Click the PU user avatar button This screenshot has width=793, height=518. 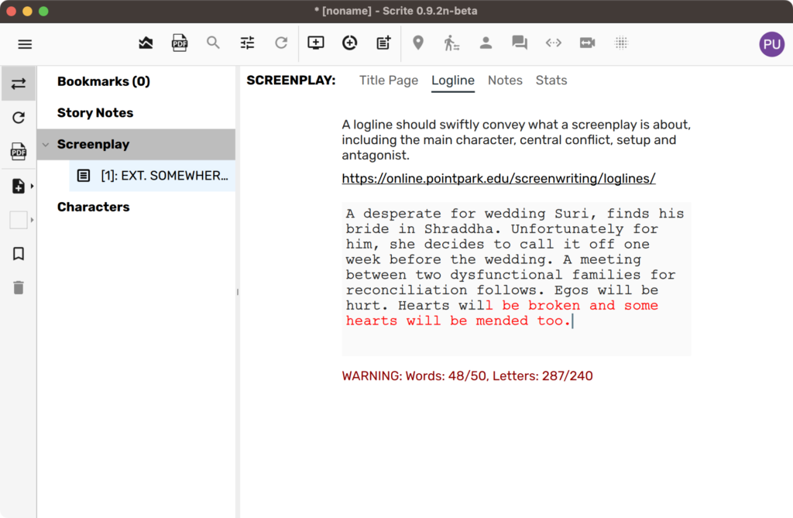771,44
